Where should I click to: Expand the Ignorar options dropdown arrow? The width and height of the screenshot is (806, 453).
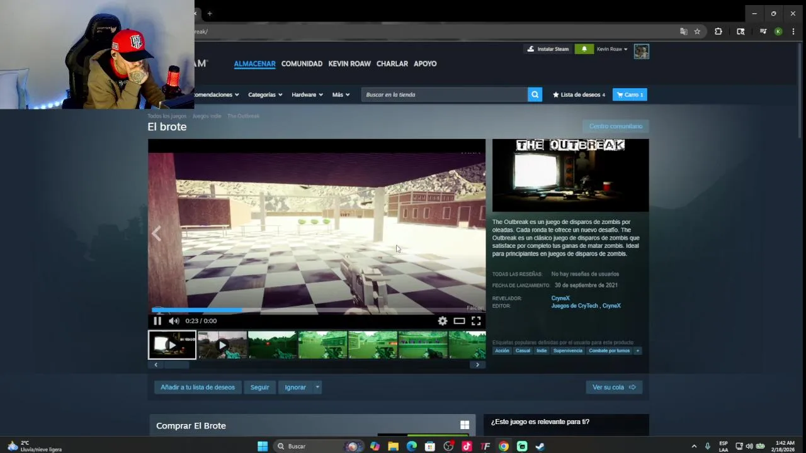pos(317,388)
